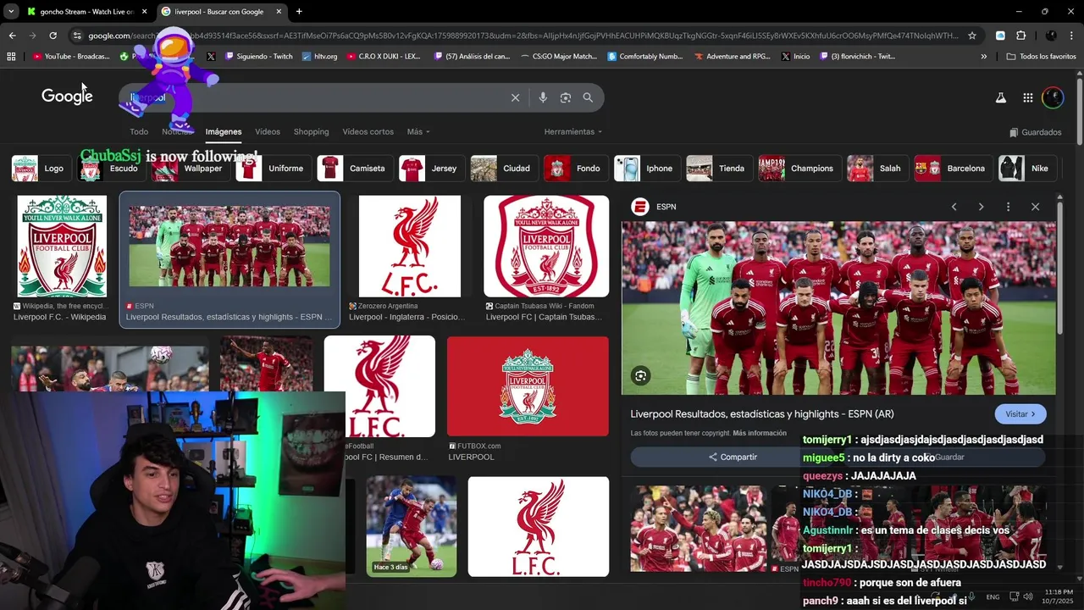The width and height of the screenshot is (1084, 610).
Task: Click the browser back arrow
Action: pyautogui.click(x=12, y=36)
